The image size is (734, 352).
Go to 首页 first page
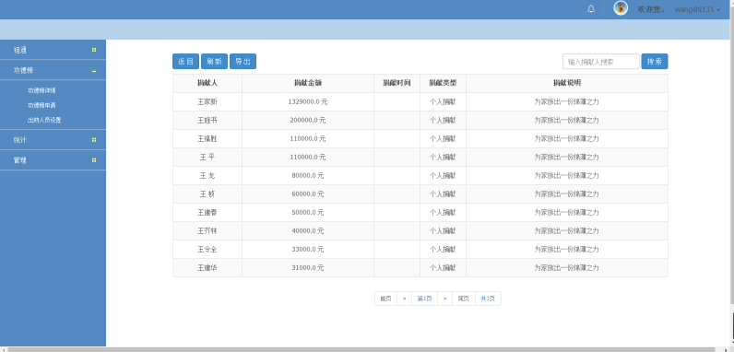pos(385,299)
